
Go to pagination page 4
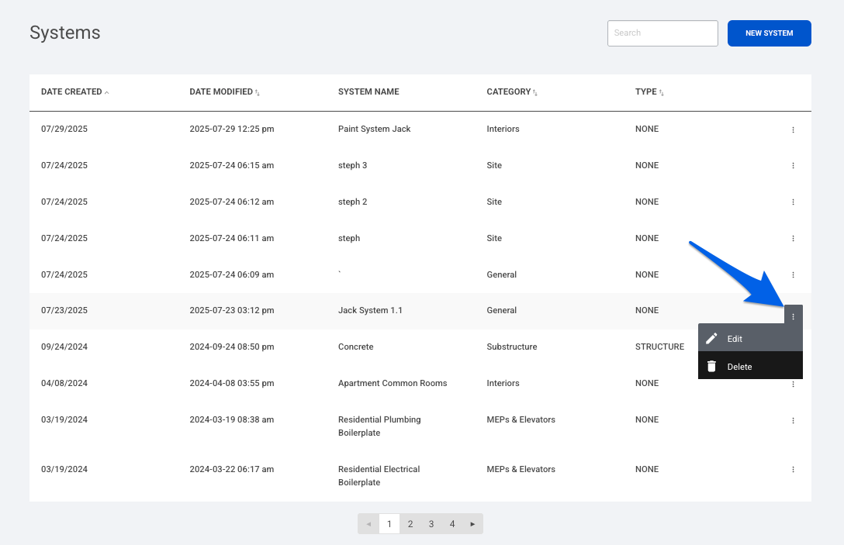pos(452,523)
